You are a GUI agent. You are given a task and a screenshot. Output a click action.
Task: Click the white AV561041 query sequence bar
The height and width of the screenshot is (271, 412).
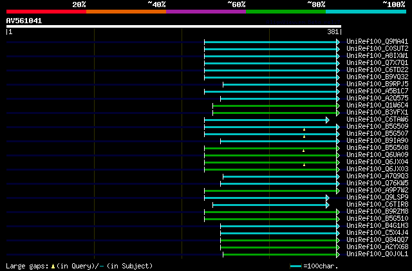tap(174, 26)
